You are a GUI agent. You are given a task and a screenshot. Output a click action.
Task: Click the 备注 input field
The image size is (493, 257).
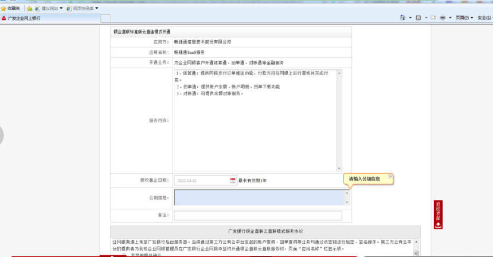coord(258,216)
